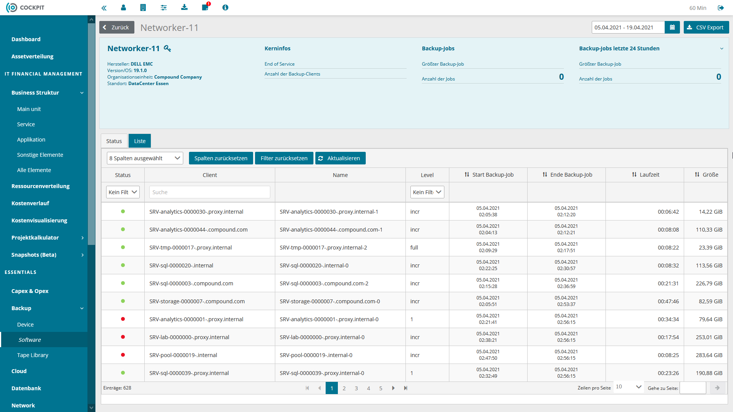Collapse the Backup-Jobs letzte 24 Stunden chevron
The height and width of the screenshot is (412, 733).
tap(722, 48)
